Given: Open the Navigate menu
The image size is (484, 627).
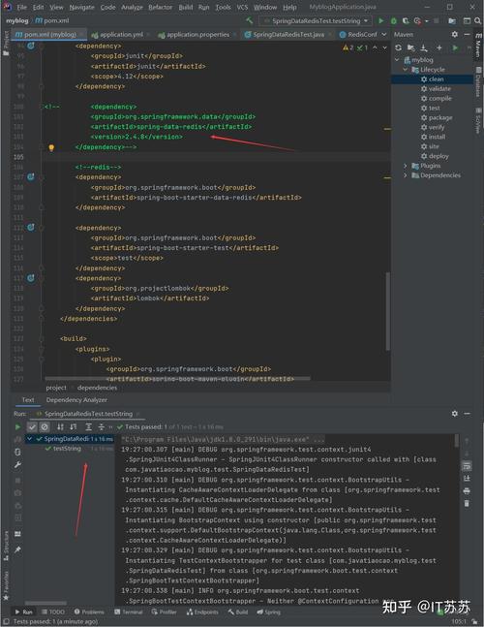Looking at the screenshot, I should [81, 7].
